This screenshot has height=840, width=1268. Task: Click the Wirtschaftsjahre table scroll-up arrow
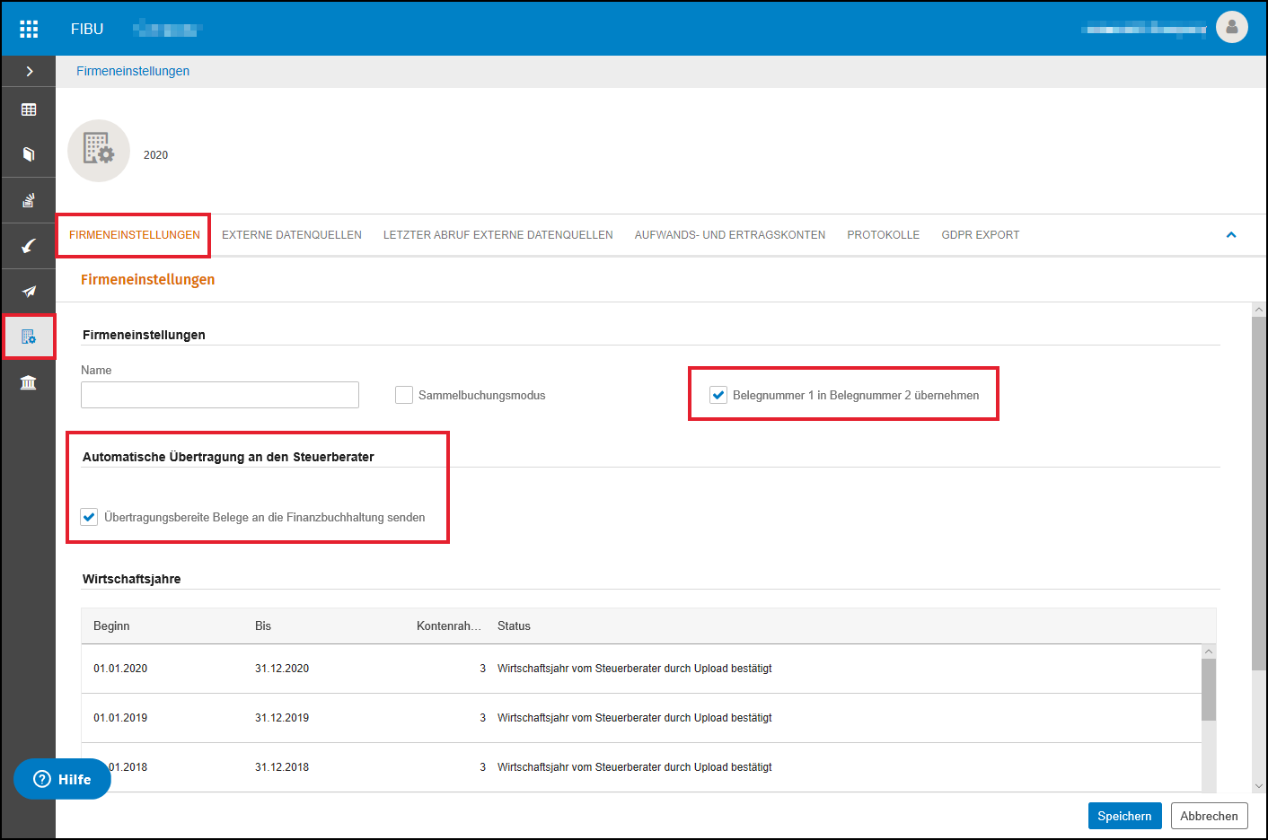[1209, 652]
